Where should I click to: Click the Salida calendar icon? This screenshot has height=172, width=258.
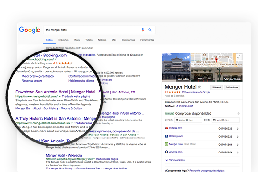[x=214, y=120]
